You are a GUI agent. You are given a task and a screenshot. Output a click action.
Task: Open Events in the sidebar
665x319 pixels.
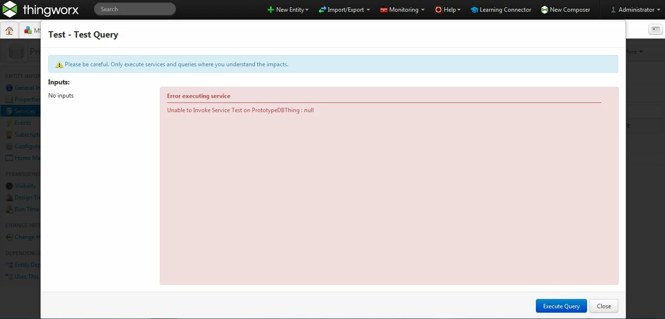(x=19, y=123)
